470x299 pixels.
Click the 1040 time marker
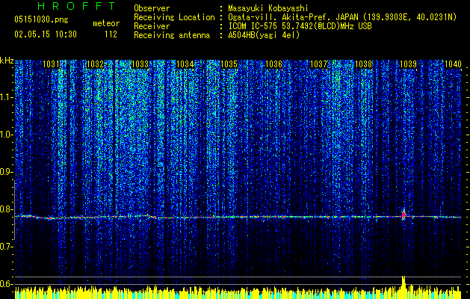pos(453,64)
